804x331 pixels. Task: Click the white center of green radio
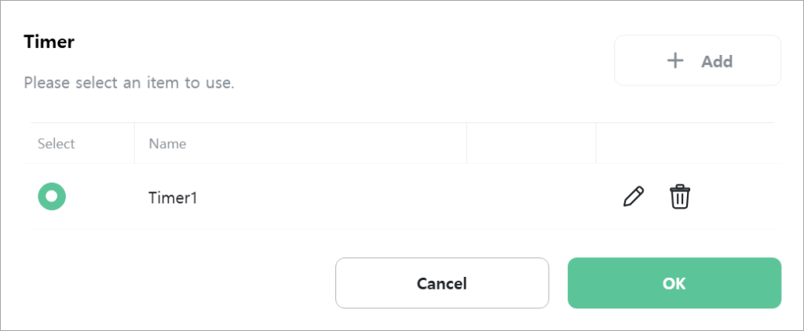[x=52, y=196]
